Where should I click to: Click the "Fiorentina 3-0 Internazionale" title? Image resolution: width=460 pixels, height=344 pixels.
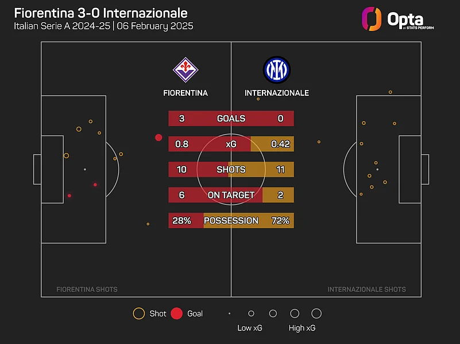pyautogui.click(x=100, y=13)
